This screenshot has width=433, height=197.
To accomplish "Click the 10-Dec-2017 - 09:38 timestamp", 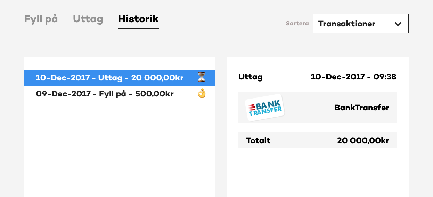I will click(353, 77).
